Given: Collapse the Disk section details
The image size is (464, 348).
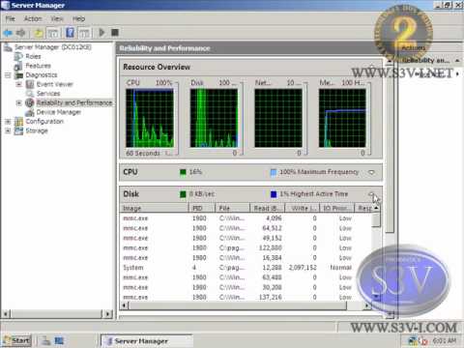Looking at the screenshot, I should tap(371, 194).
